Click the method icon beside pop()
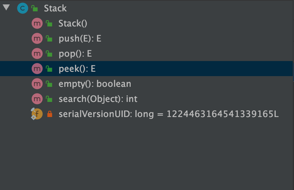The image size is (294, 190). click(37, 53)
